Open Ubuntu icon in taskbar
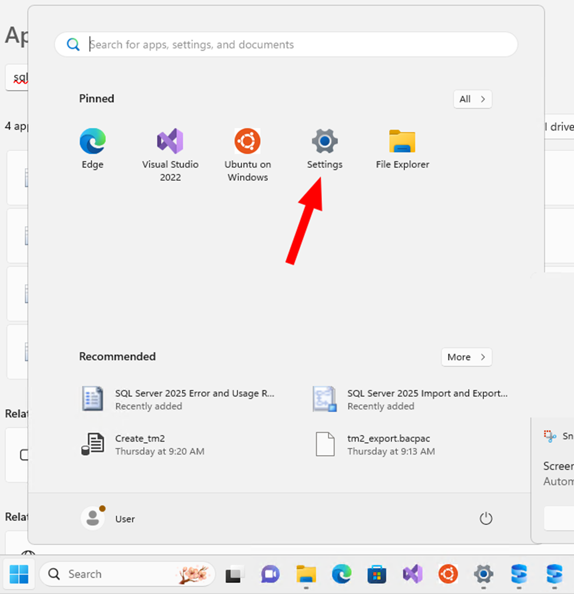Screen dimensions: 574x594 coord(448,573)
